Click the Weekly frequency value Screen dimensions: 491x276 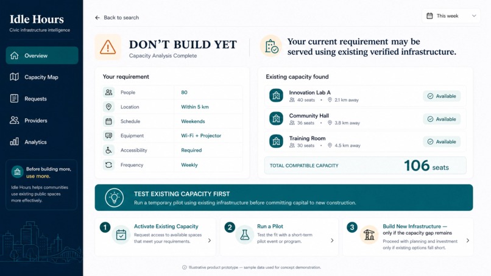(189, 165)
